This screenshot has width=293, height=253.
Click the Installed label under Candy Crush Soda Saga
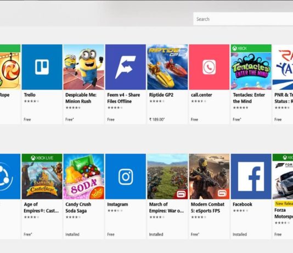click(x=72, y=234)
